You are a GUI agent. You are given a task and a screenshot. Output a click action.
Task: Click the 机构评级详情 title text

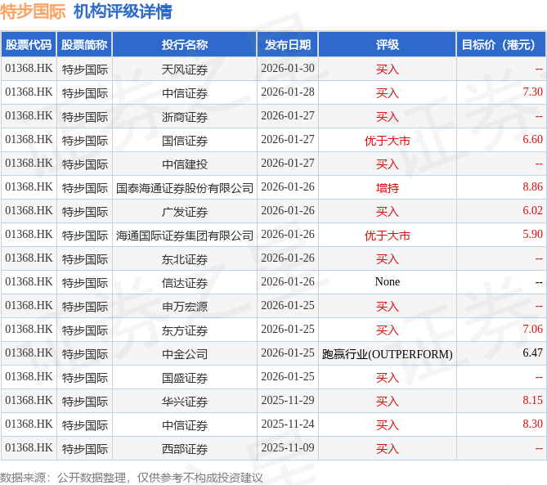123,11
